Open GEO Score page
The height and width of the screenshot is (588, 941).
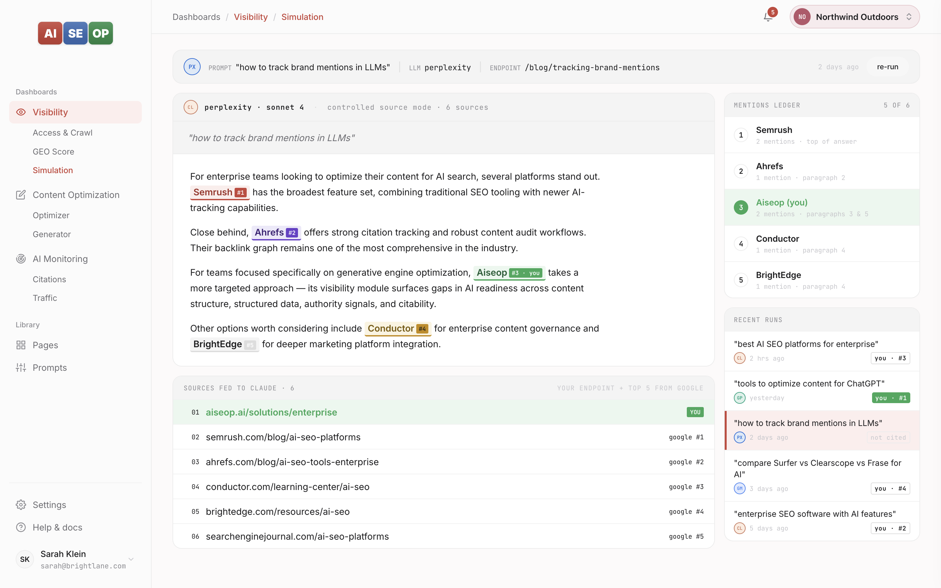tap(53, 152)
